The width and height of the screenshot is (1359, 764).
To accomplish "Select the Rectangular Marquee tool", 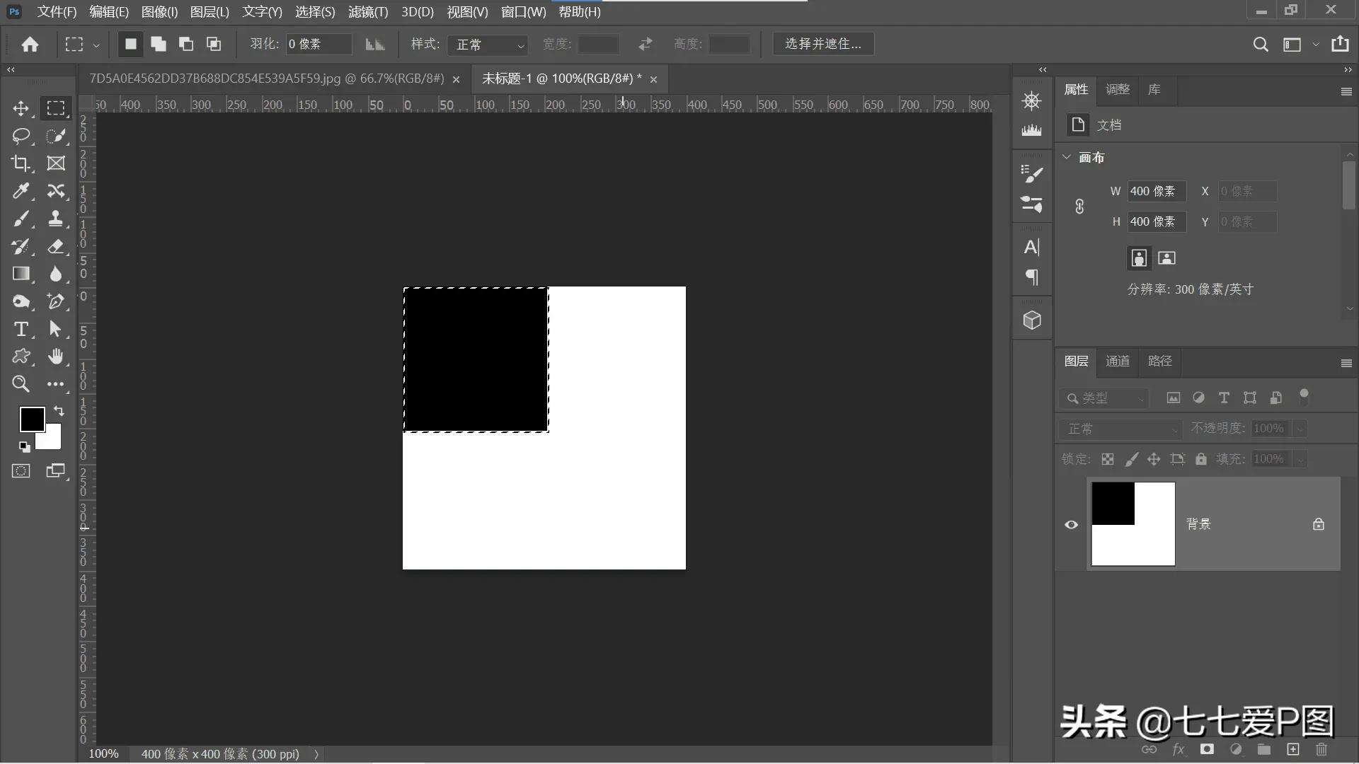I will coord(56,108).
